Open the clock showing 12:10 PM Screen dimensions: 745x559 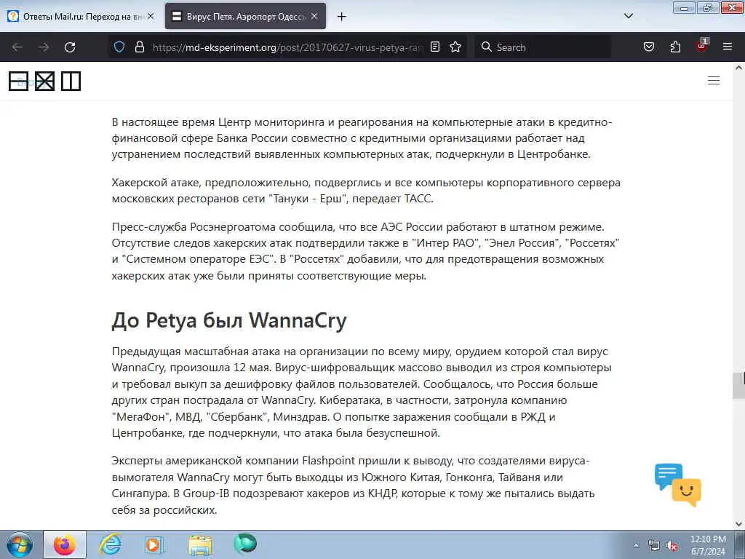tap(708, 545)
